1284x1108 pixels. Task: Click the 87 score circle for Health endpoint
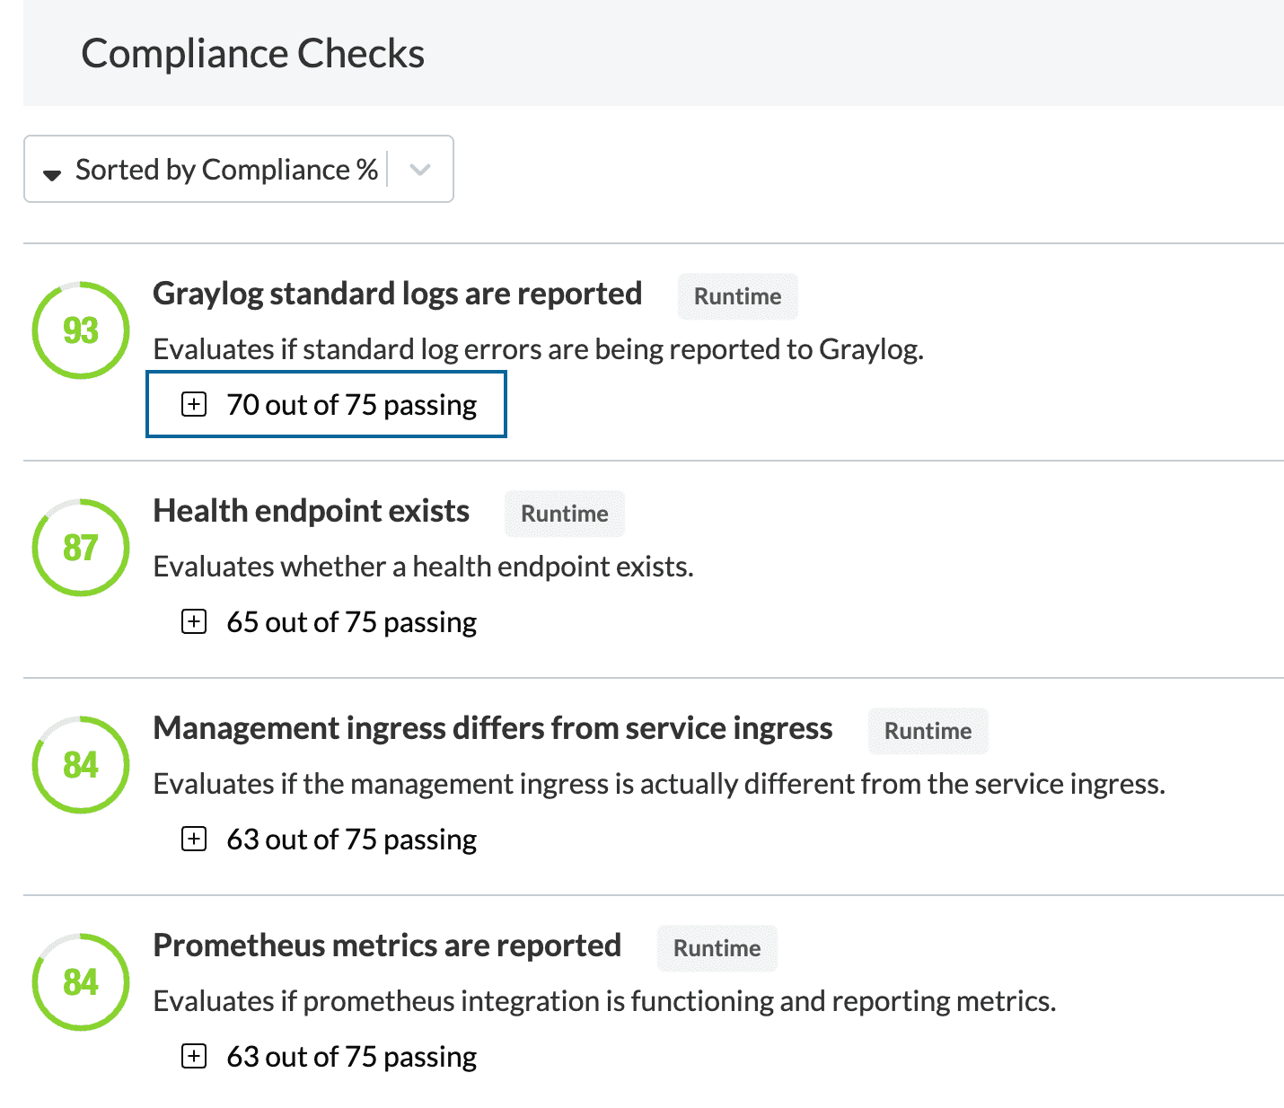(x=81, y=548)
